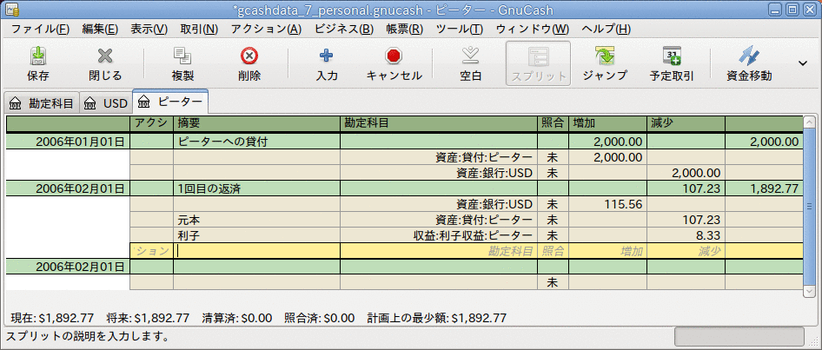Click the キャンセル (Cancel) toolbar icon
This screenshot has width=822, height=350.
[394, 64]
